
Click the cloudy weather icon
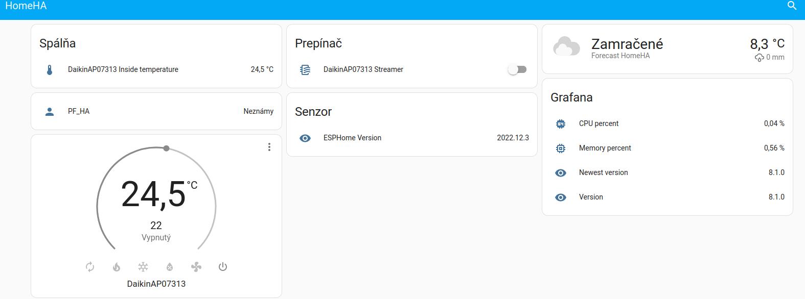566,47
